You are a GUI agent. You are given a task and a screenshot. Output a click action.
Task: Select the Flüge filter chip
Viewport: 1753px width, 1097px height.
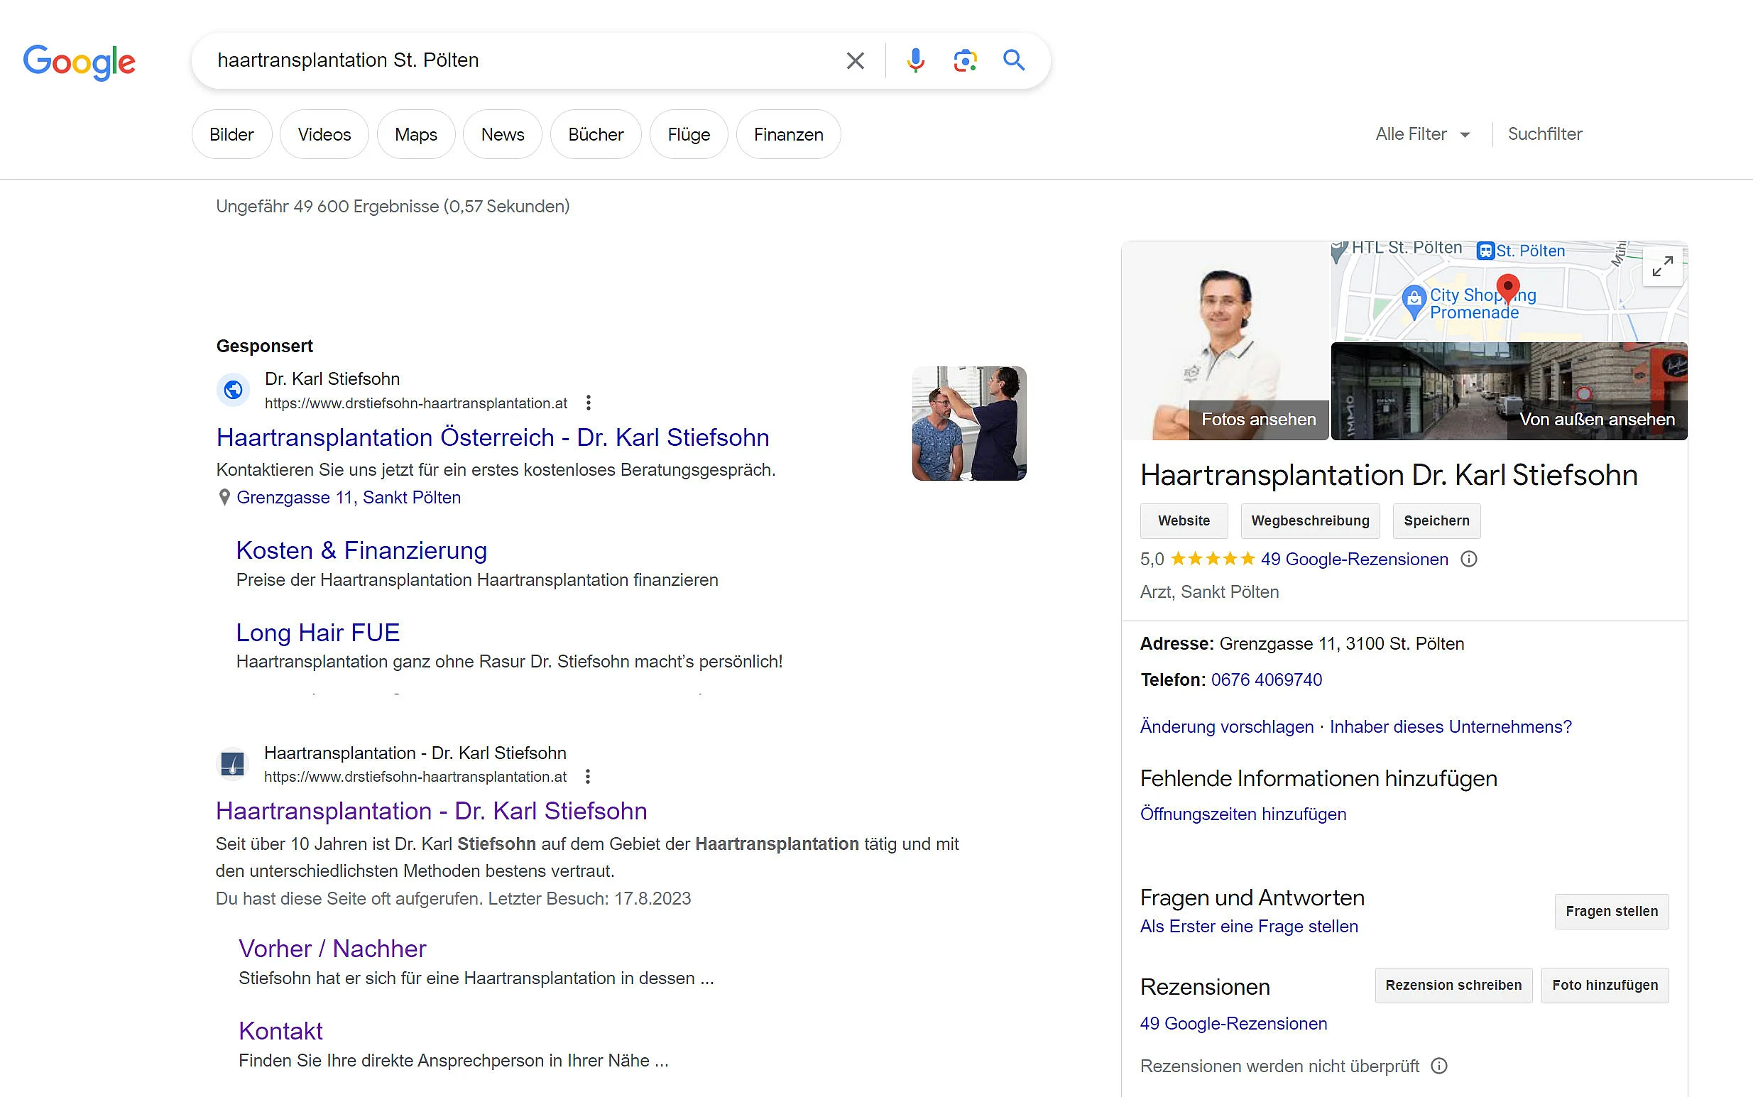pos(689,134)
